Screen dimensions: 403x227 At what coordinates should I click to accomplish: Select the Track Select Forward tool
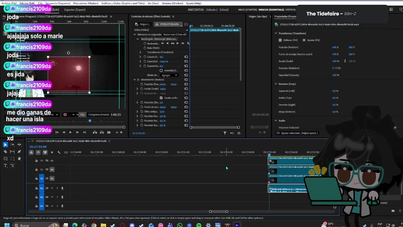pos(12,145)
